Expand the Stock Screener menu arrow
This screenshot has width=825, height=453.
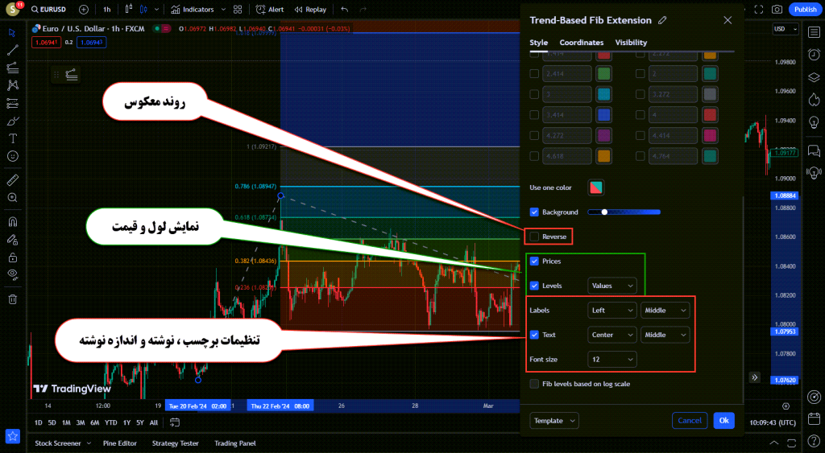point(89,443)
